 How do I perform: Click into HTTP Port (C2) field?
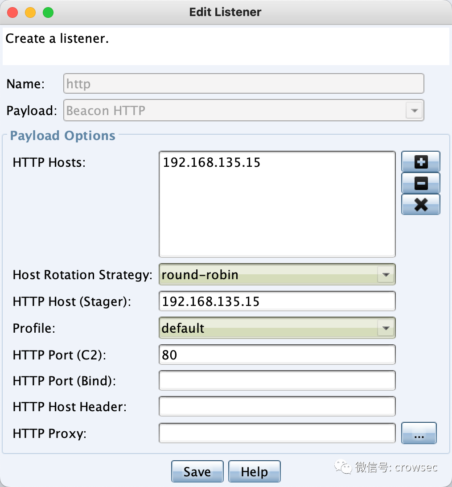pyautogui.click(x=277, y=355)
